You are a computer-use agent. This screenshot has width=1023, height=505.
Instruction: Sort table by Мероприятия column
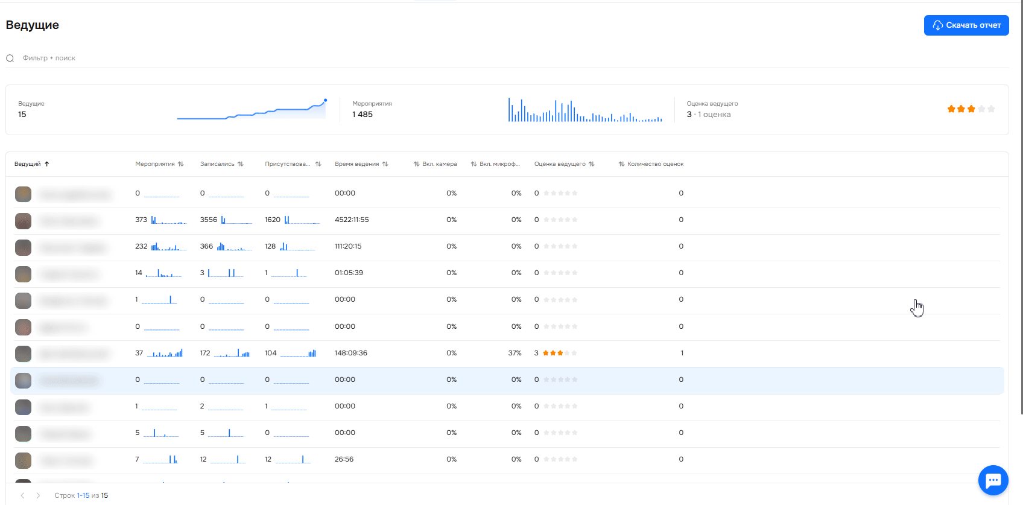[x=159, y=164]
